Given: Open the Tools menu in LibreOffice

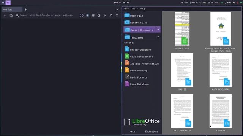Looking at the screenshot, I should point(134,9).
